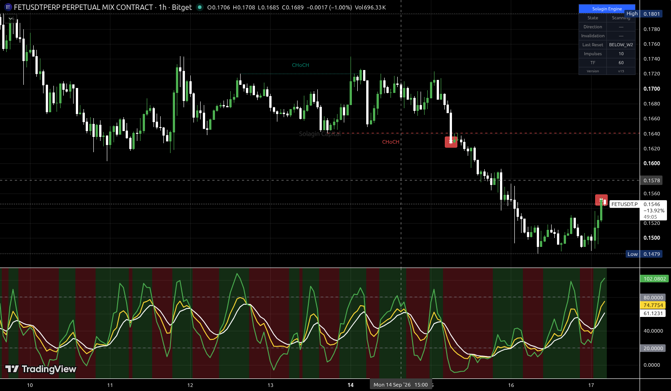Click the FETUSDT.P current price tag

[x=624, y=204]
